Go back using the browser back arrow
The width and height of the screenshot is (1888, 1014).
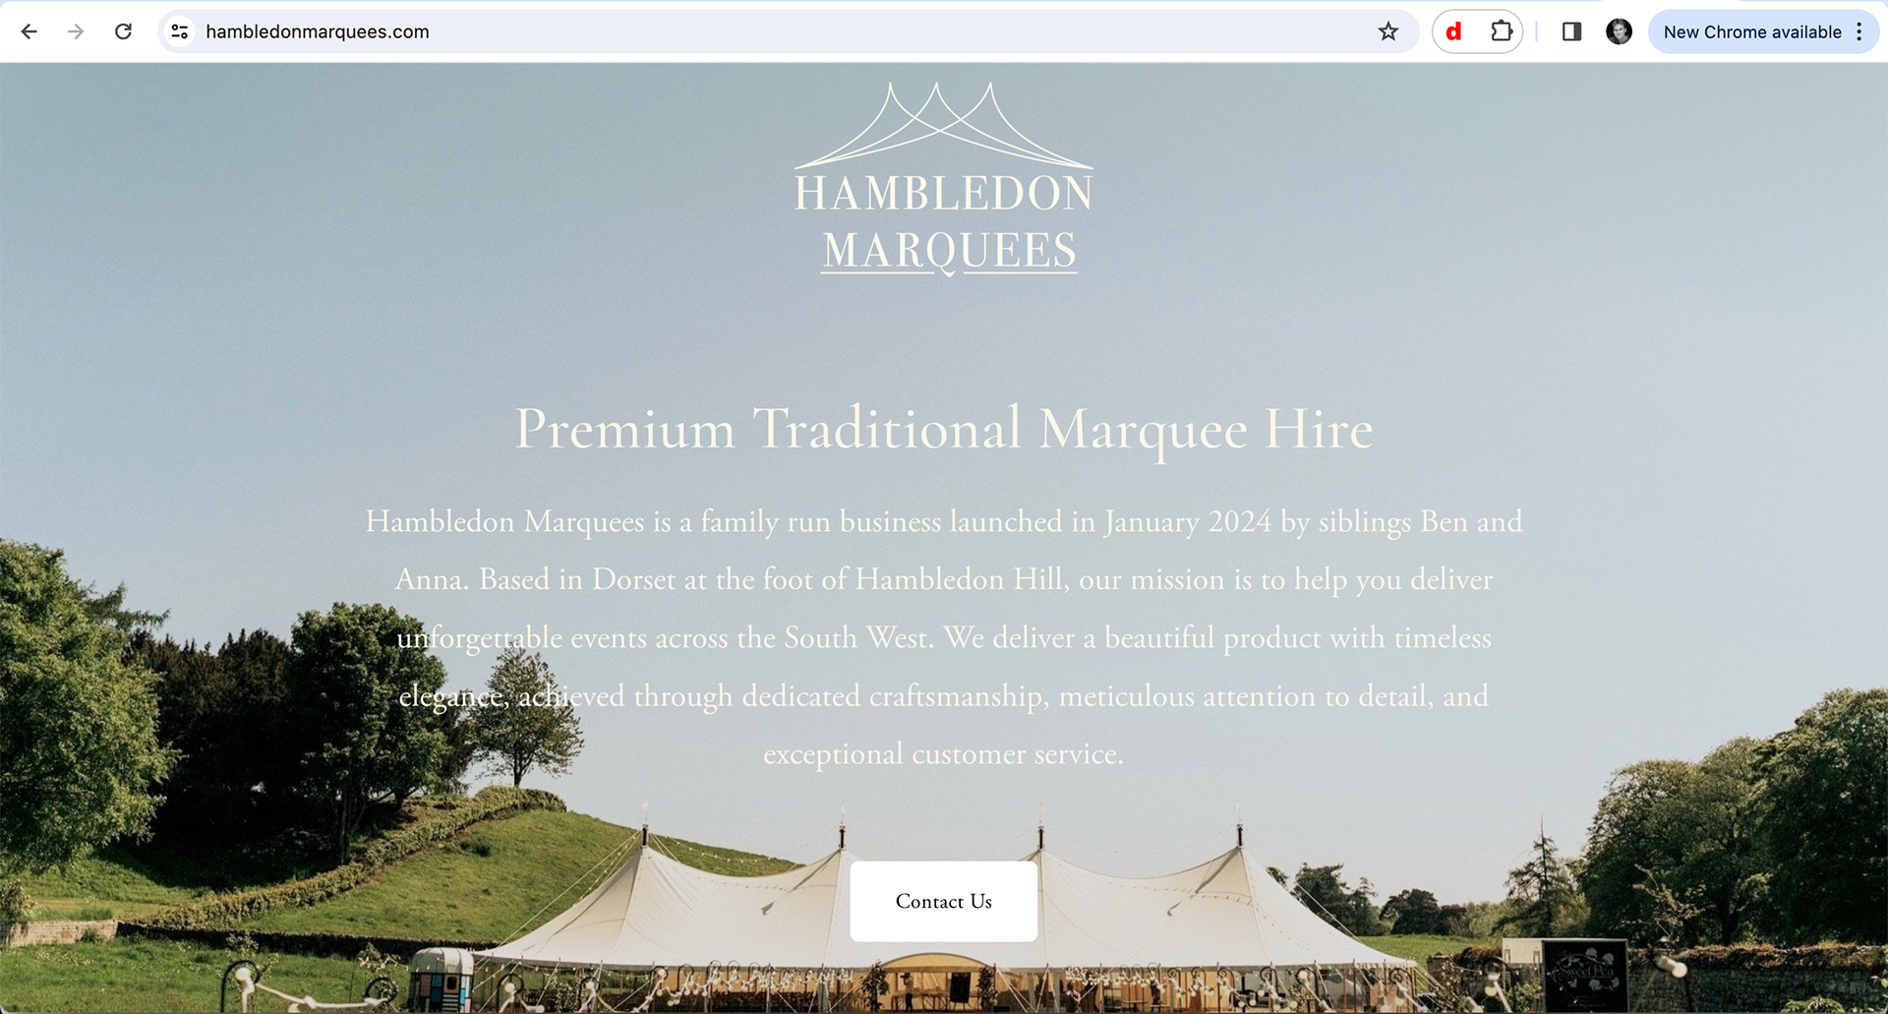coord(29,31)
